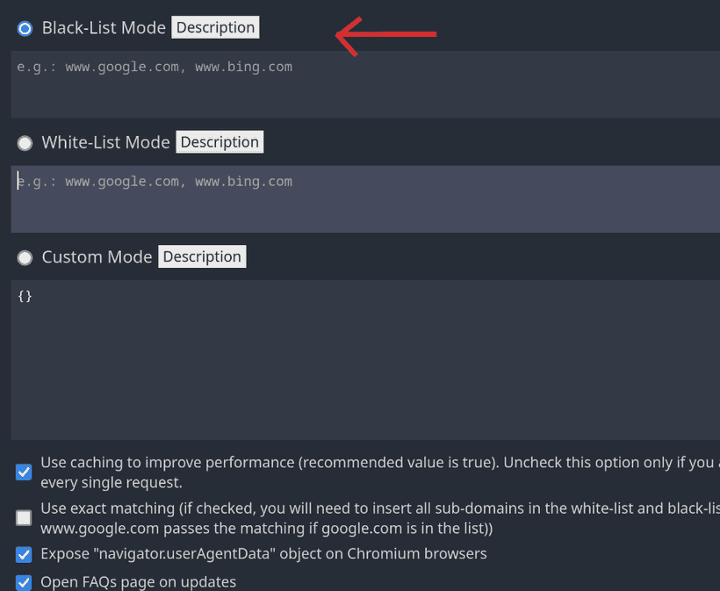Open the Custom Mode Description
720x591 pixels.
(202, 256)
